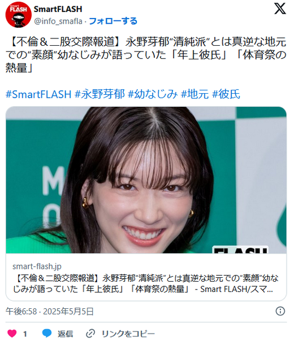
Task: Open the #彼氏 hashtag
Action: pos(226,94)
